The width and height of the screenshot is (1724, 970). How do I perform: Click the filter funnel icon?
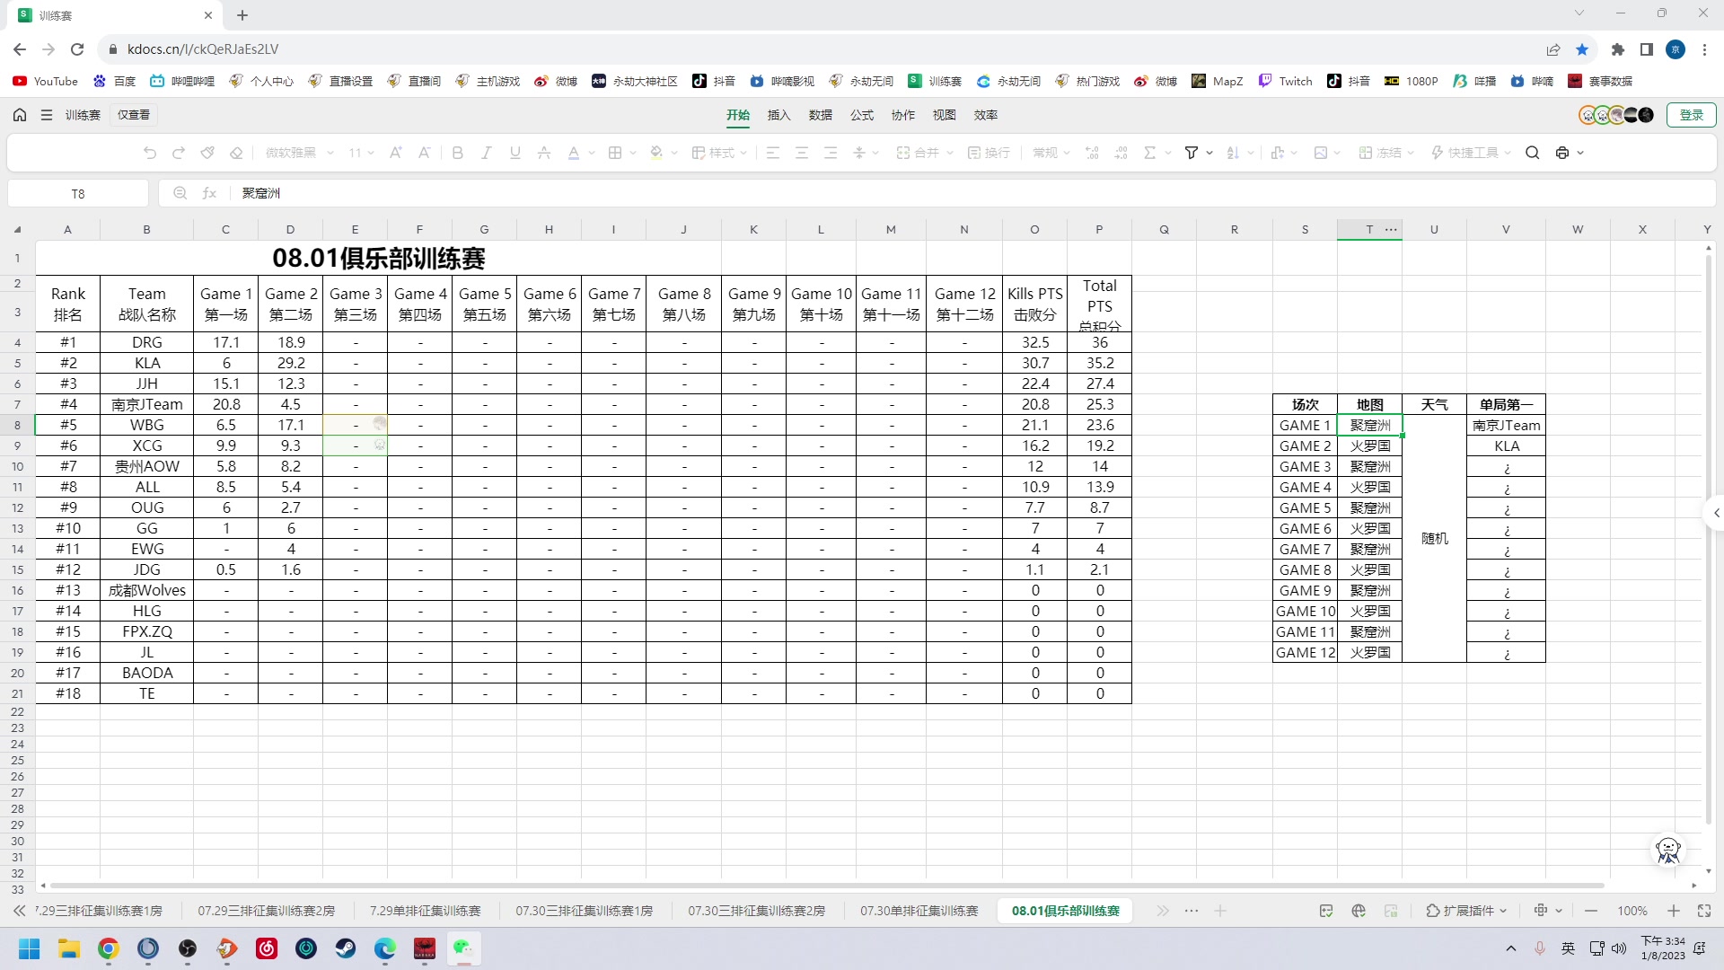[1192, 153]
